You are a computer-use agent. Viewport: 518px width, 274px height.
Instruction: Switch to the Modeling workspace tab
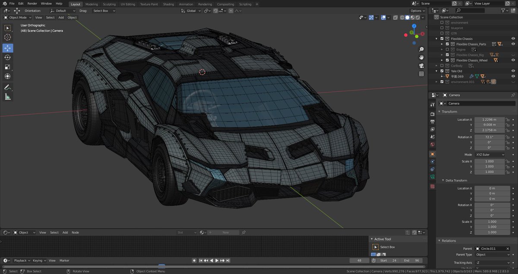click(x=92, y=4)
